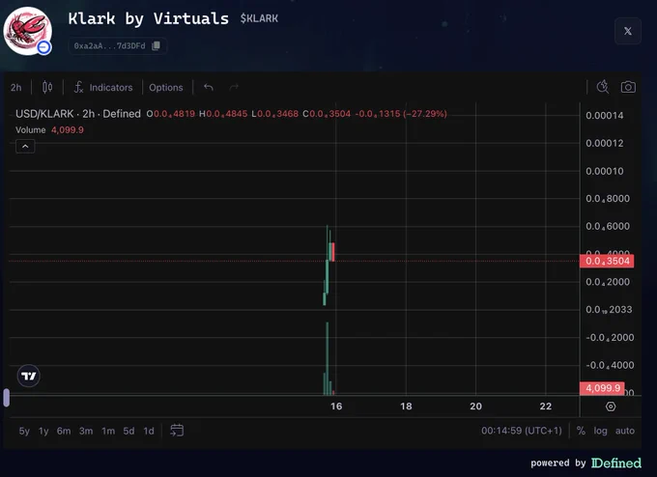Click the Volume 4,099.9 legend
Viewport: 657px width, 477px height.
49,129
